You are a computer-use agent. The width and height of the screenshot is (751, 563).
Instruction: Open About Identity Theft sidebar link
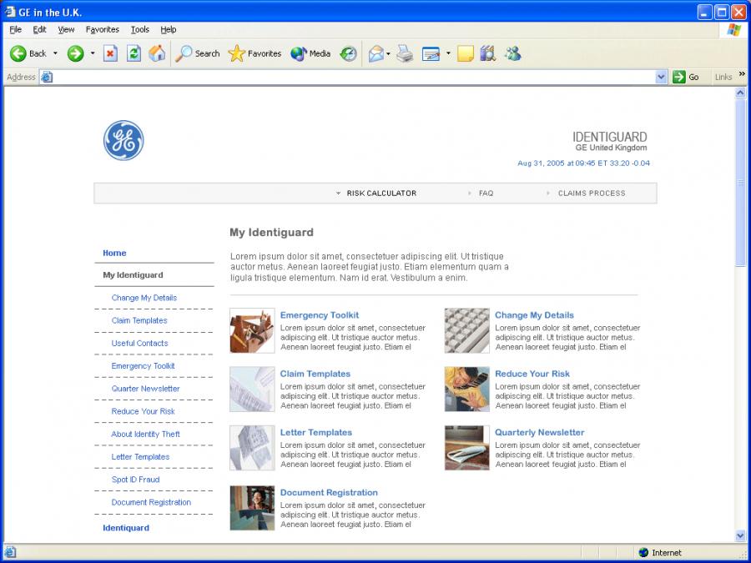coord(145,435)
